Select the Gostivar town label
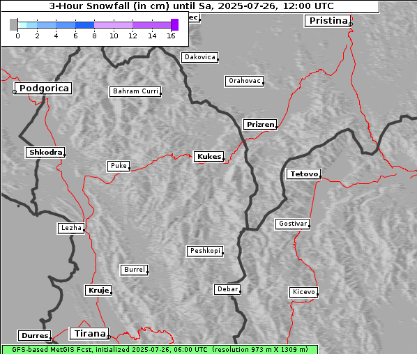The width and height of the screenshot is (417, 354). point(293,224)
